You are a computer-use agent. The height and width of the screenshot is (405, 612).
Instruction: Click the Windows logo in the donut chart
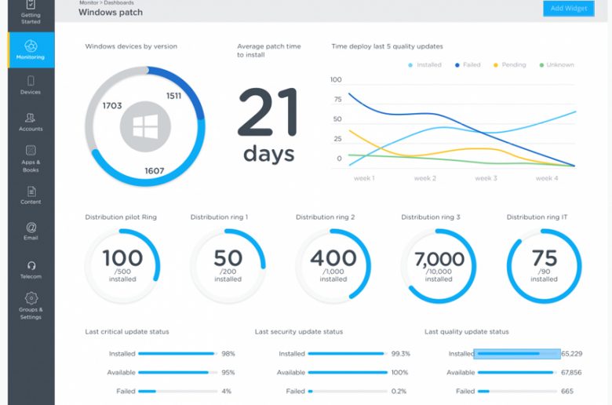point(145,126)
